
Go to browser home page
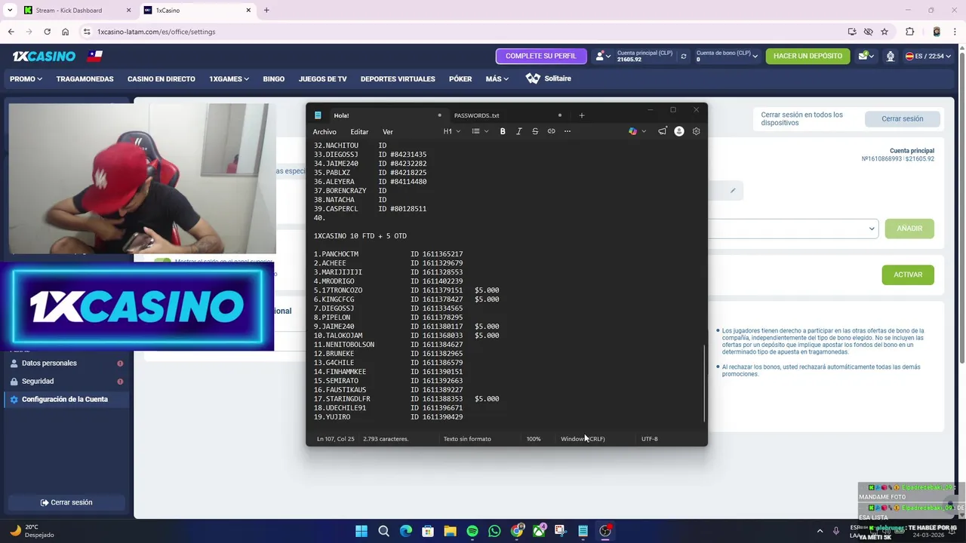pyautogui.click(x=65, y=32)
